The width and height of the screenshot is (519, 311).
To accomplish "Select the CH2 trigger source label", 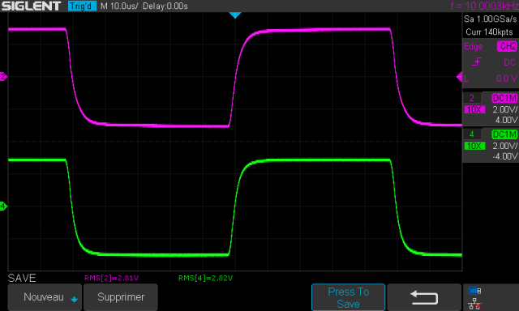I will tap(507, 46).
